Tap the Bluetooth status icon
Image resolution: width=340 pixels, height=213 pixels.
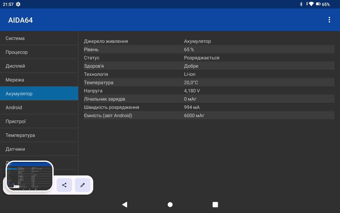pyautogui.click(x=301, y=4)
